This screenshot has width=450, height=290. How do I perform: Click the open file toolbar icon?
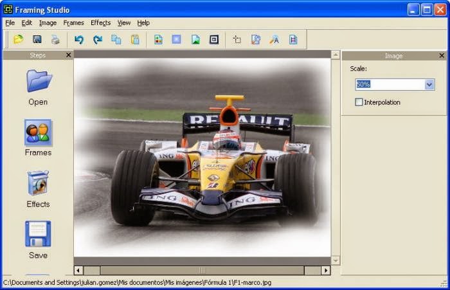point(19,39)
